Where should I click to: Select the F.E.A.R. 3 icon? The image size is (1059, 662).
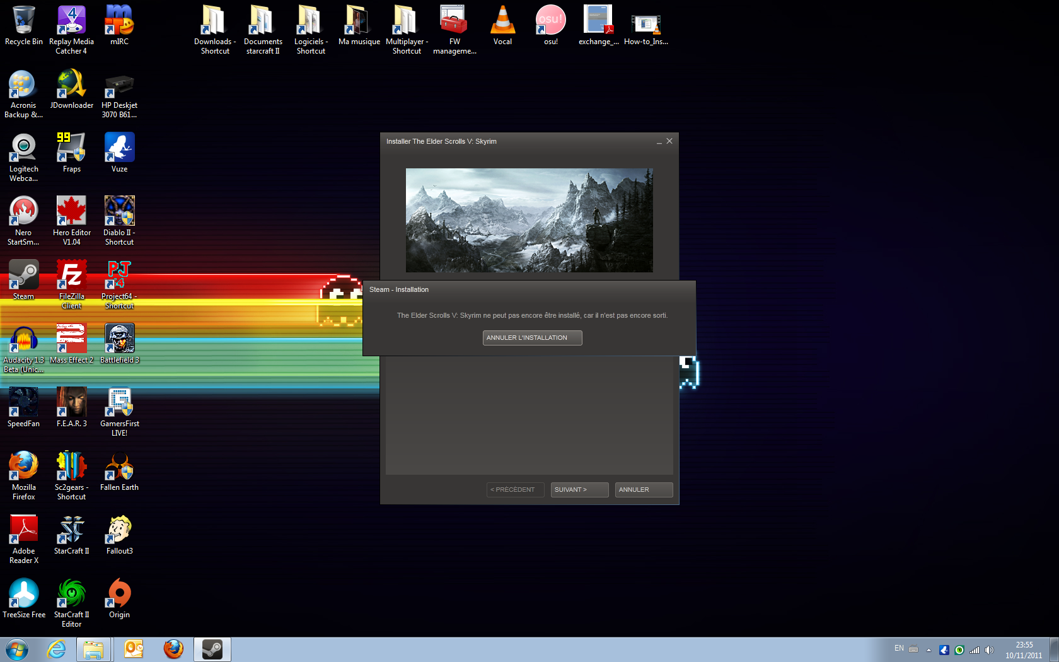[72, 409]
